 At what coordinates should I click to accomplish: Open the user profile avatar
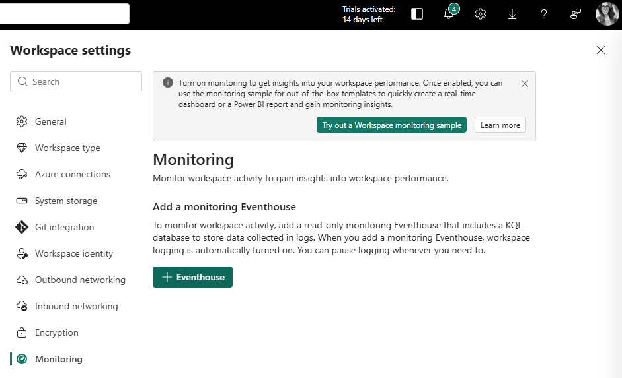(607, 14)
